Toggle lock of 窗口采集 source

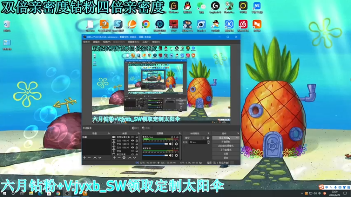pos(136,155)
